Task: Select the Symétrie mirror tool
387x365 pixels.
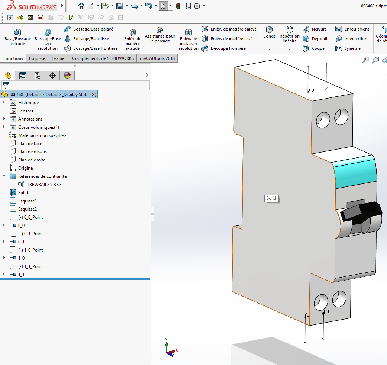Action: click(348, 48)
